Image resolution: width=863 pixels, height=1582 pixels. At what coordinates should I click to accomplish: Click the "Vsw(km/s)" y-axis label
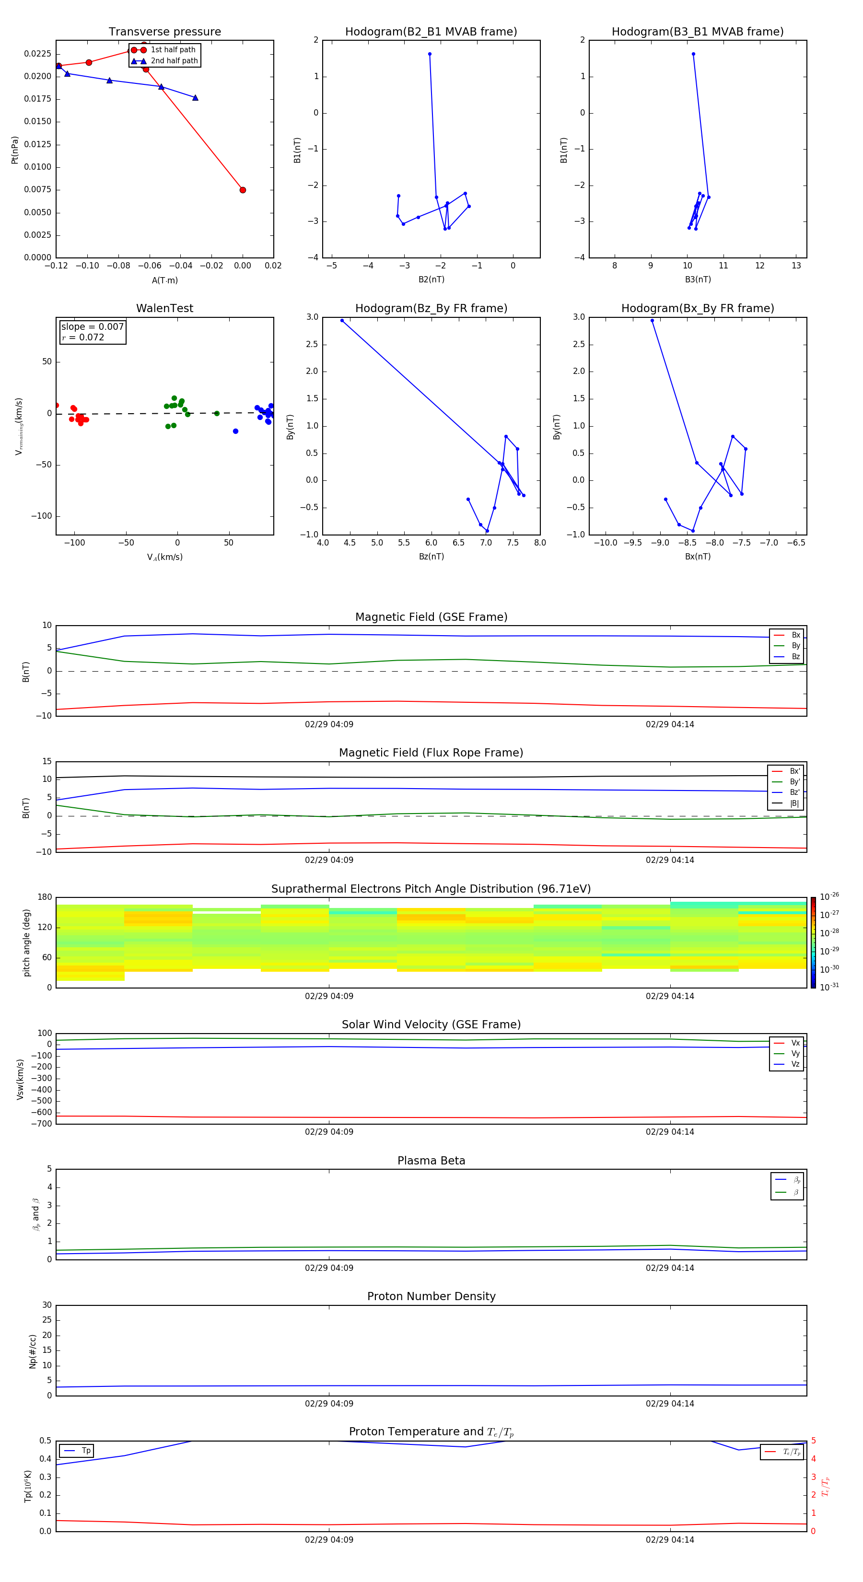(20, 1079)
